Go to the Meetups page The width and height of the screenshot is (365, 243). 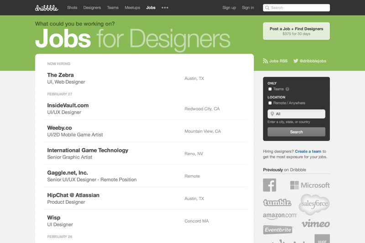coord(132,8)
